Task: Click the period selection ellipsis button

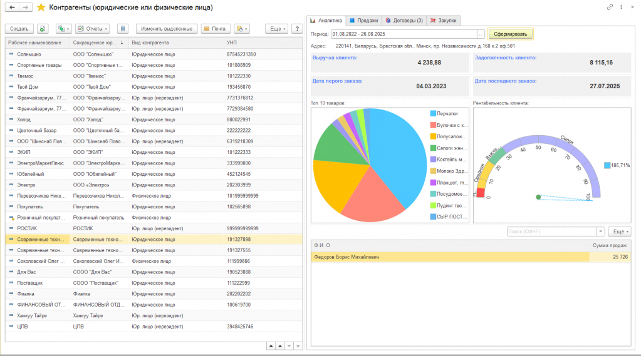Action: click(x=481, y=34)
